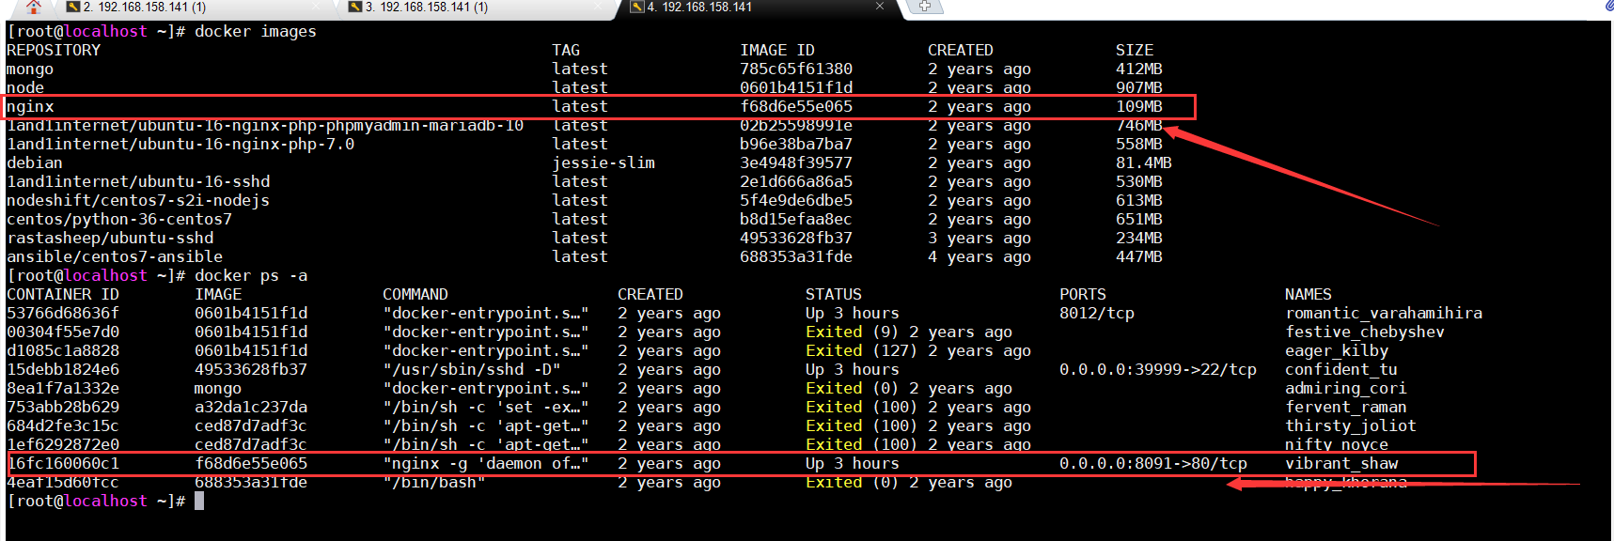Viewport: 1614px width, 541px height.
Task: Click the 412MB size value
Action: (x=1139, y=70)
